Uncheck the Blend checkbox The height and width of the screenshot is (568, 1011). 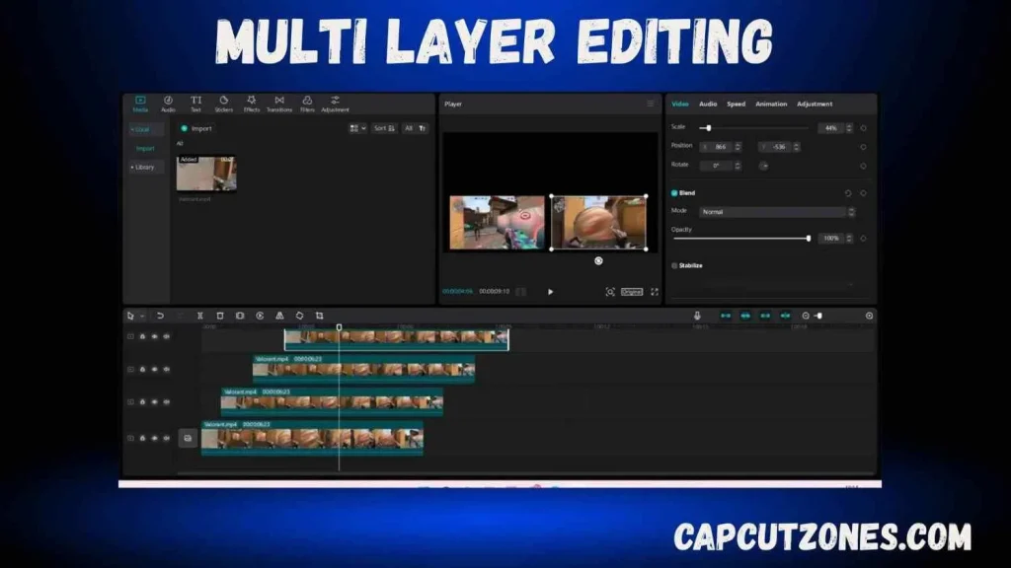pos(675,193)
